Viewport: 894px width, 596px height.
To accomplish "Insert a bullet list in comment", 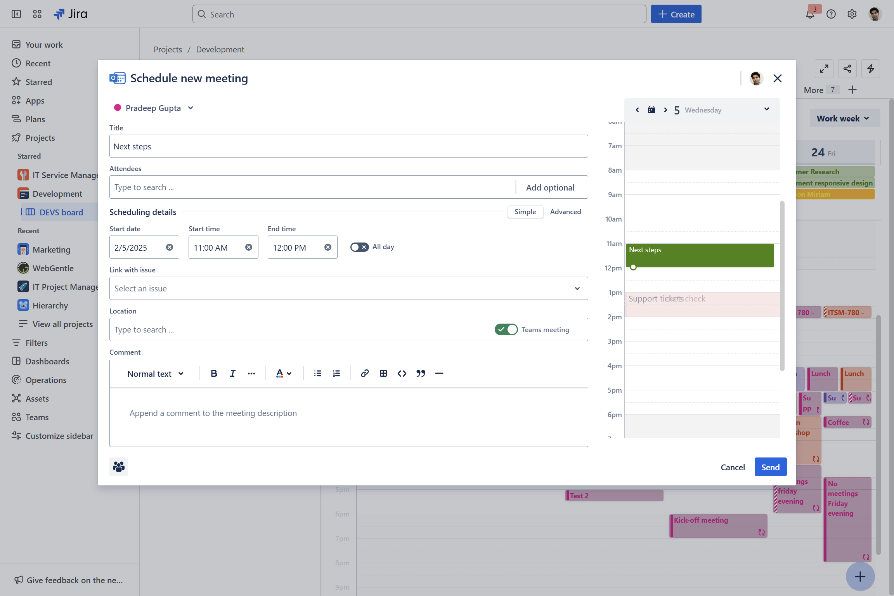I will coord(317,373).
